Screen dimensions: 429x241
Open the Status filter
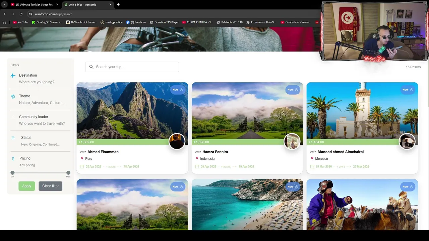[40, 141]
